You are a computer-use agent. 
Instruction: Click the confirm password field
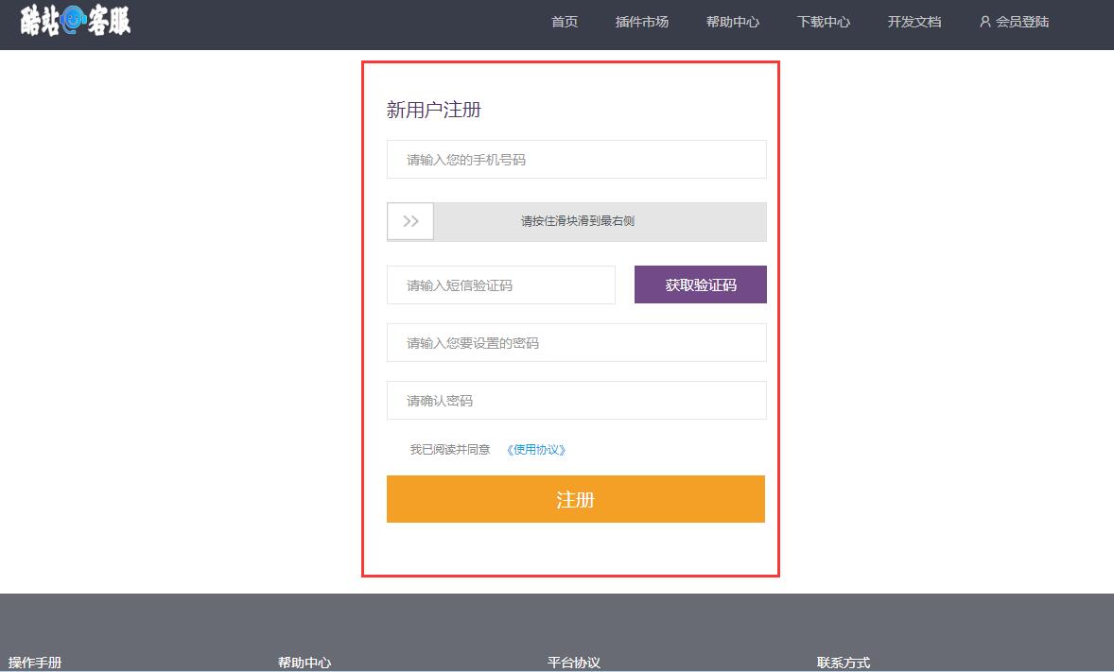(x=576, y=401)
